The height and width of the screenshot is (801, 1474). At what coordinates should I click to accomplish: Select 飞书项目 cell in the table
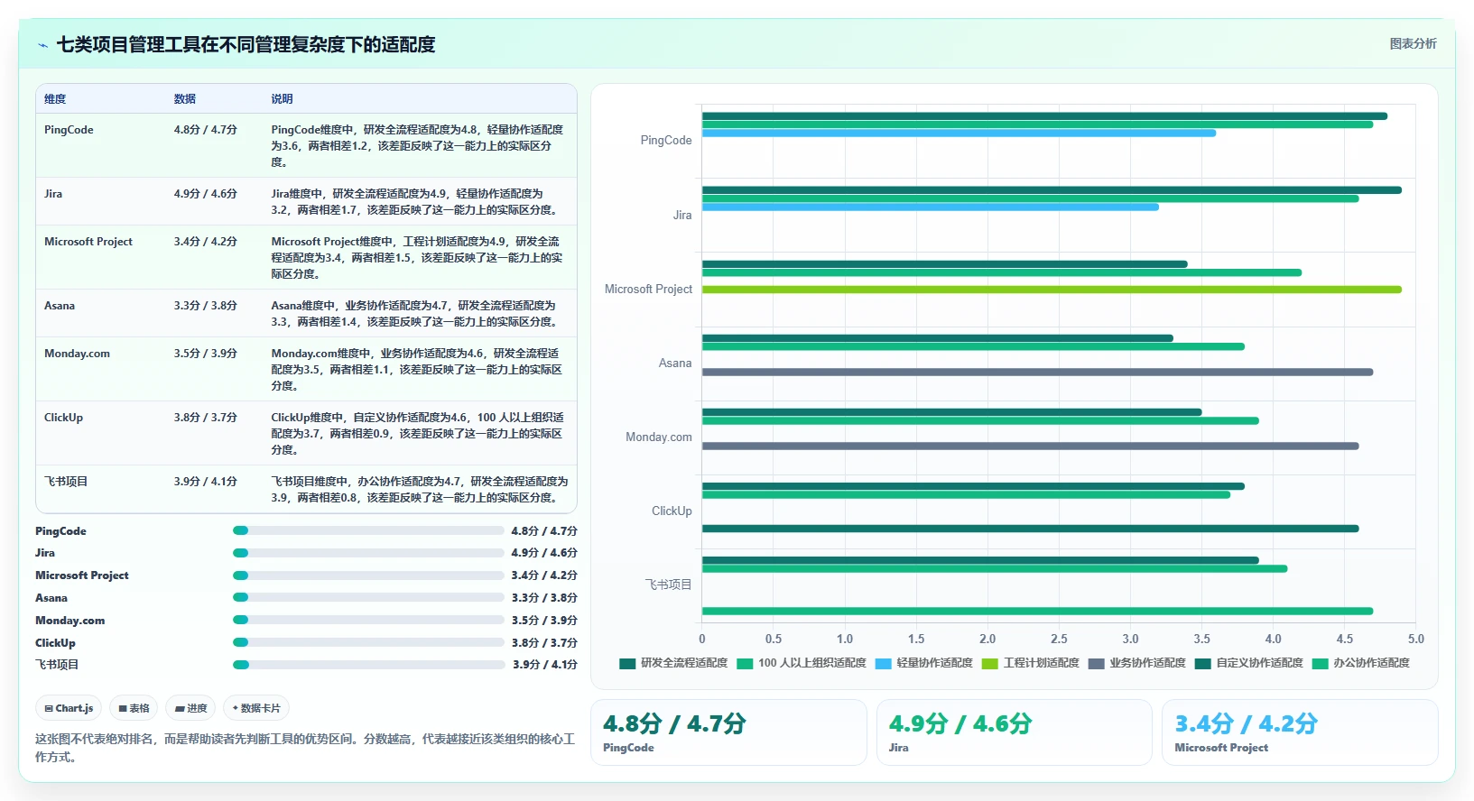(x=66, y=482)
